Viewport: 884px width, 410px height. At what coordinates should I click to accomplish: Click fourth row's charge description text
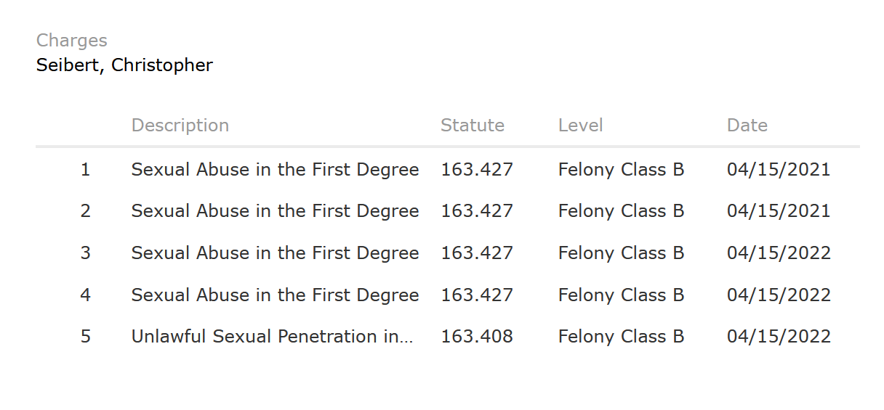click(275, 295)
